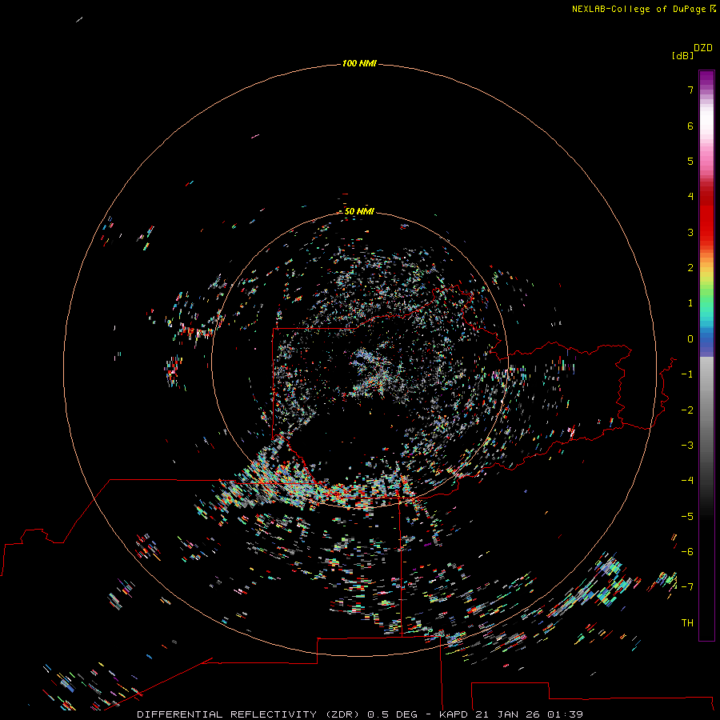Click the Differential Reflectivity product caption
This screenshot has width=720, height=720.
(x=360, y=714)
